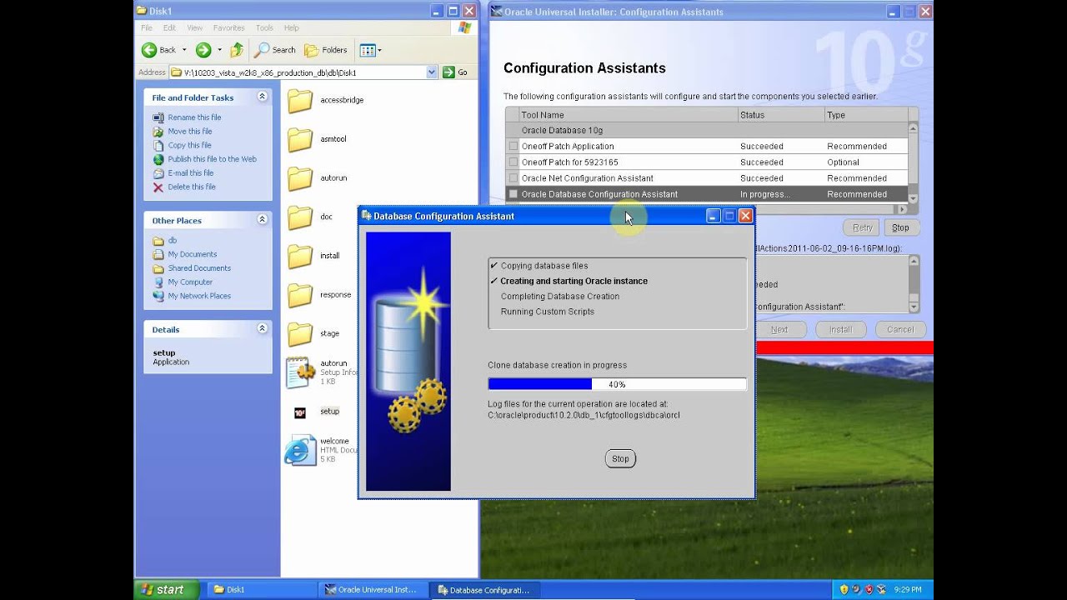Open the Favorites menu
This screenshot has height=600, width=1067.
coord(228,27)
